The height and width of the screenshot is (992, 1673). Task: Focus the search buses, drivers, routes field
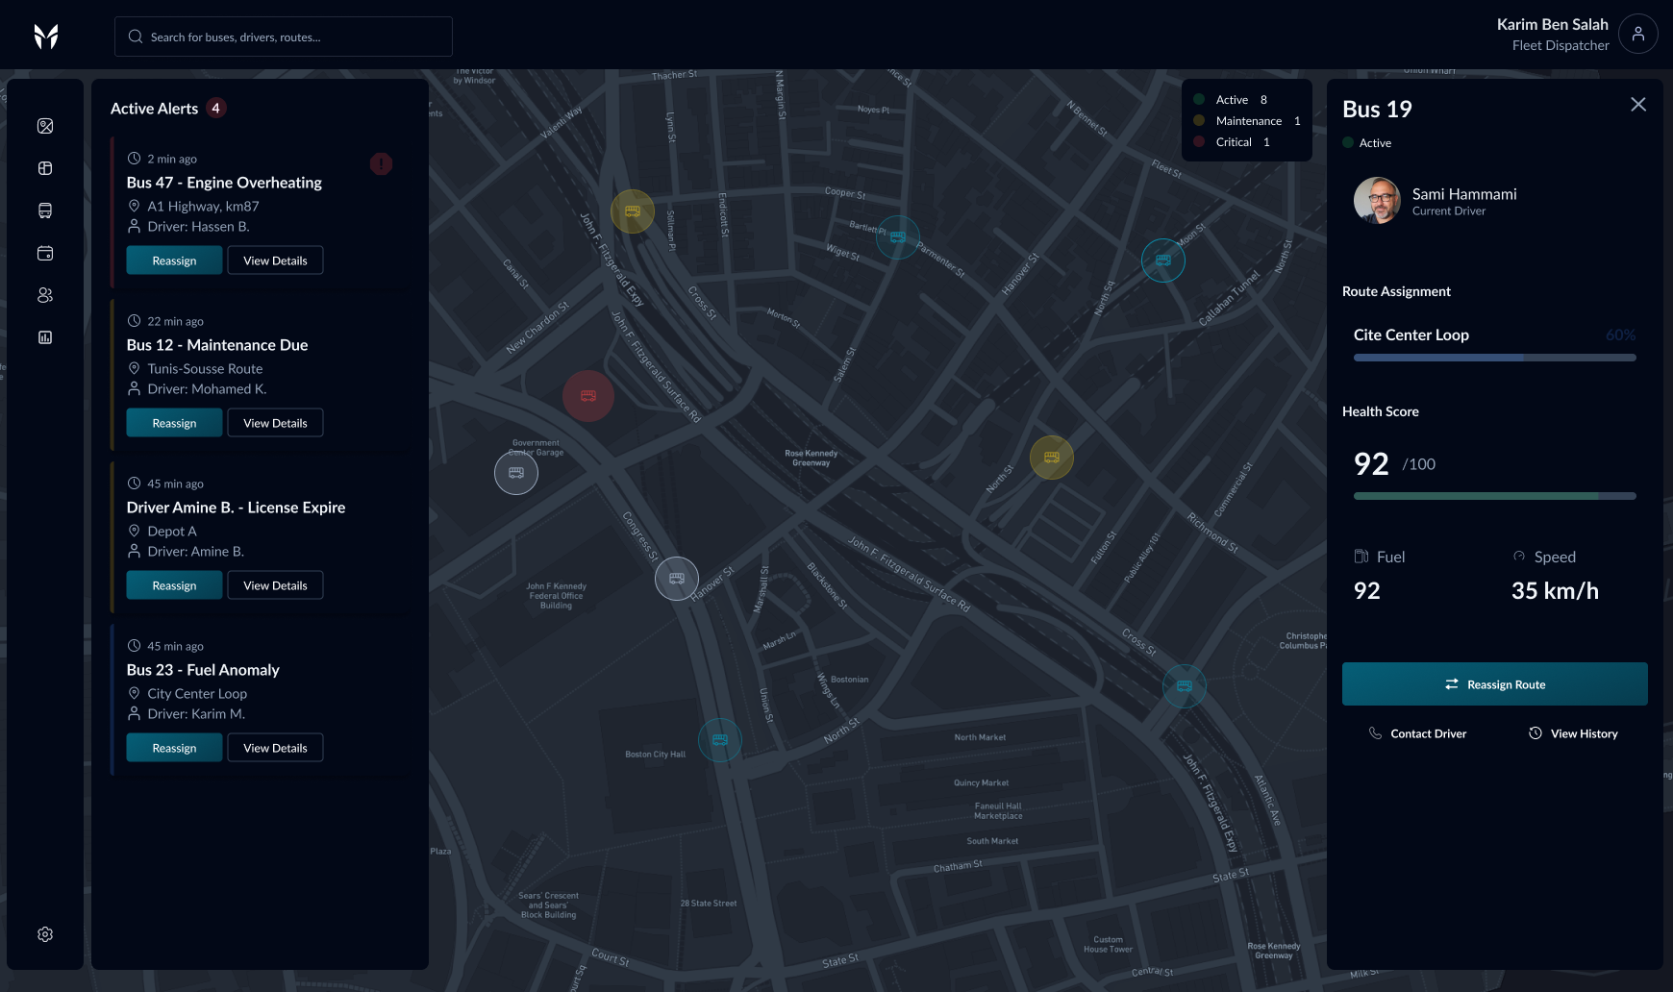pos(284,37)
